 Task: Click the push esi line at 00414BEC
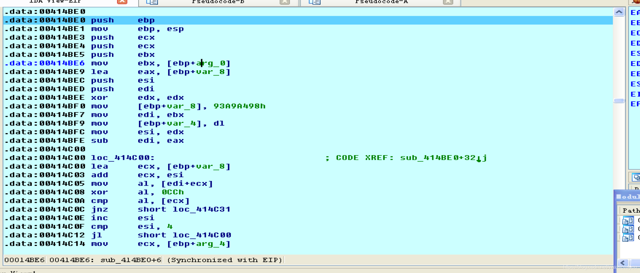click(x=308, y=81)
